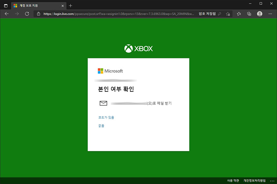Open the browser profile avatar

(260, 14)
